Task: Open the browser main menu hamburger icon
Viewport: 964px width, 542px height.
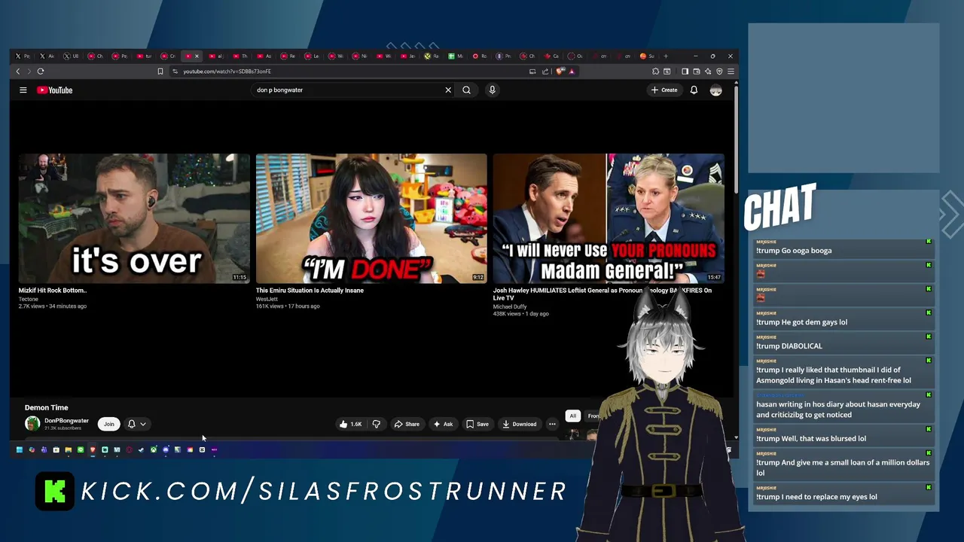Action: click(731, 72)
